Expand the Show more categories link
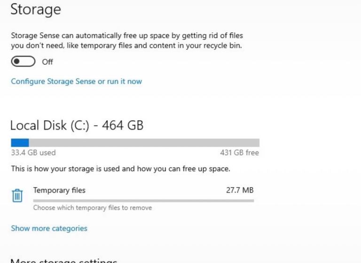361x263 pixels. pyautogui.click(x=49, y=228)
